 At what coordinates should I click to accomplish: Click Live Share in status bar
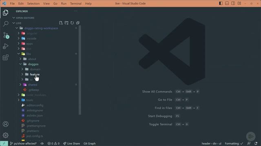pos(72,144)
